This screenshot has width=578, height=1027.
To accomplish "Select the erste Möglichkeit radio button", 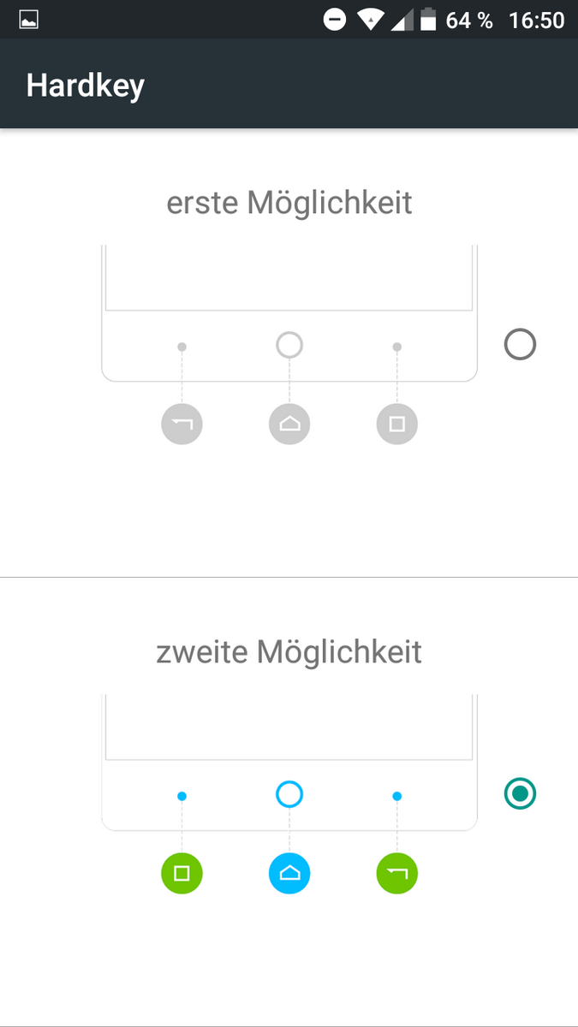I will tap(520, 345).
